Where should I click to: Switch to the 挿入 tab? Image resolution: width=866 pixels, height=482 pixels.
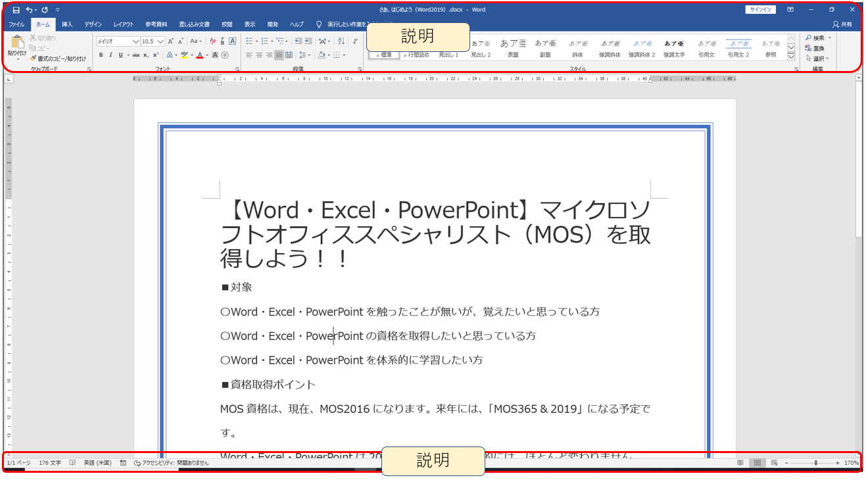point(67,24)
